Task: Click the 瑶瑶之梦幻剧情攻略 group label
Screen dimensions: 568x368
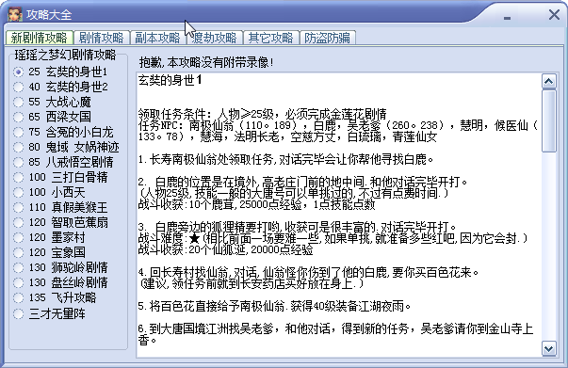Action: pos(65,55)
